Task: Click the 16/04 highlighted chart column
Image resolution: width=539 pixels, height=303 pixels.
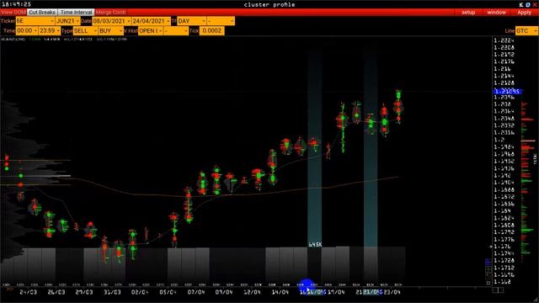Action: (314, 148)
